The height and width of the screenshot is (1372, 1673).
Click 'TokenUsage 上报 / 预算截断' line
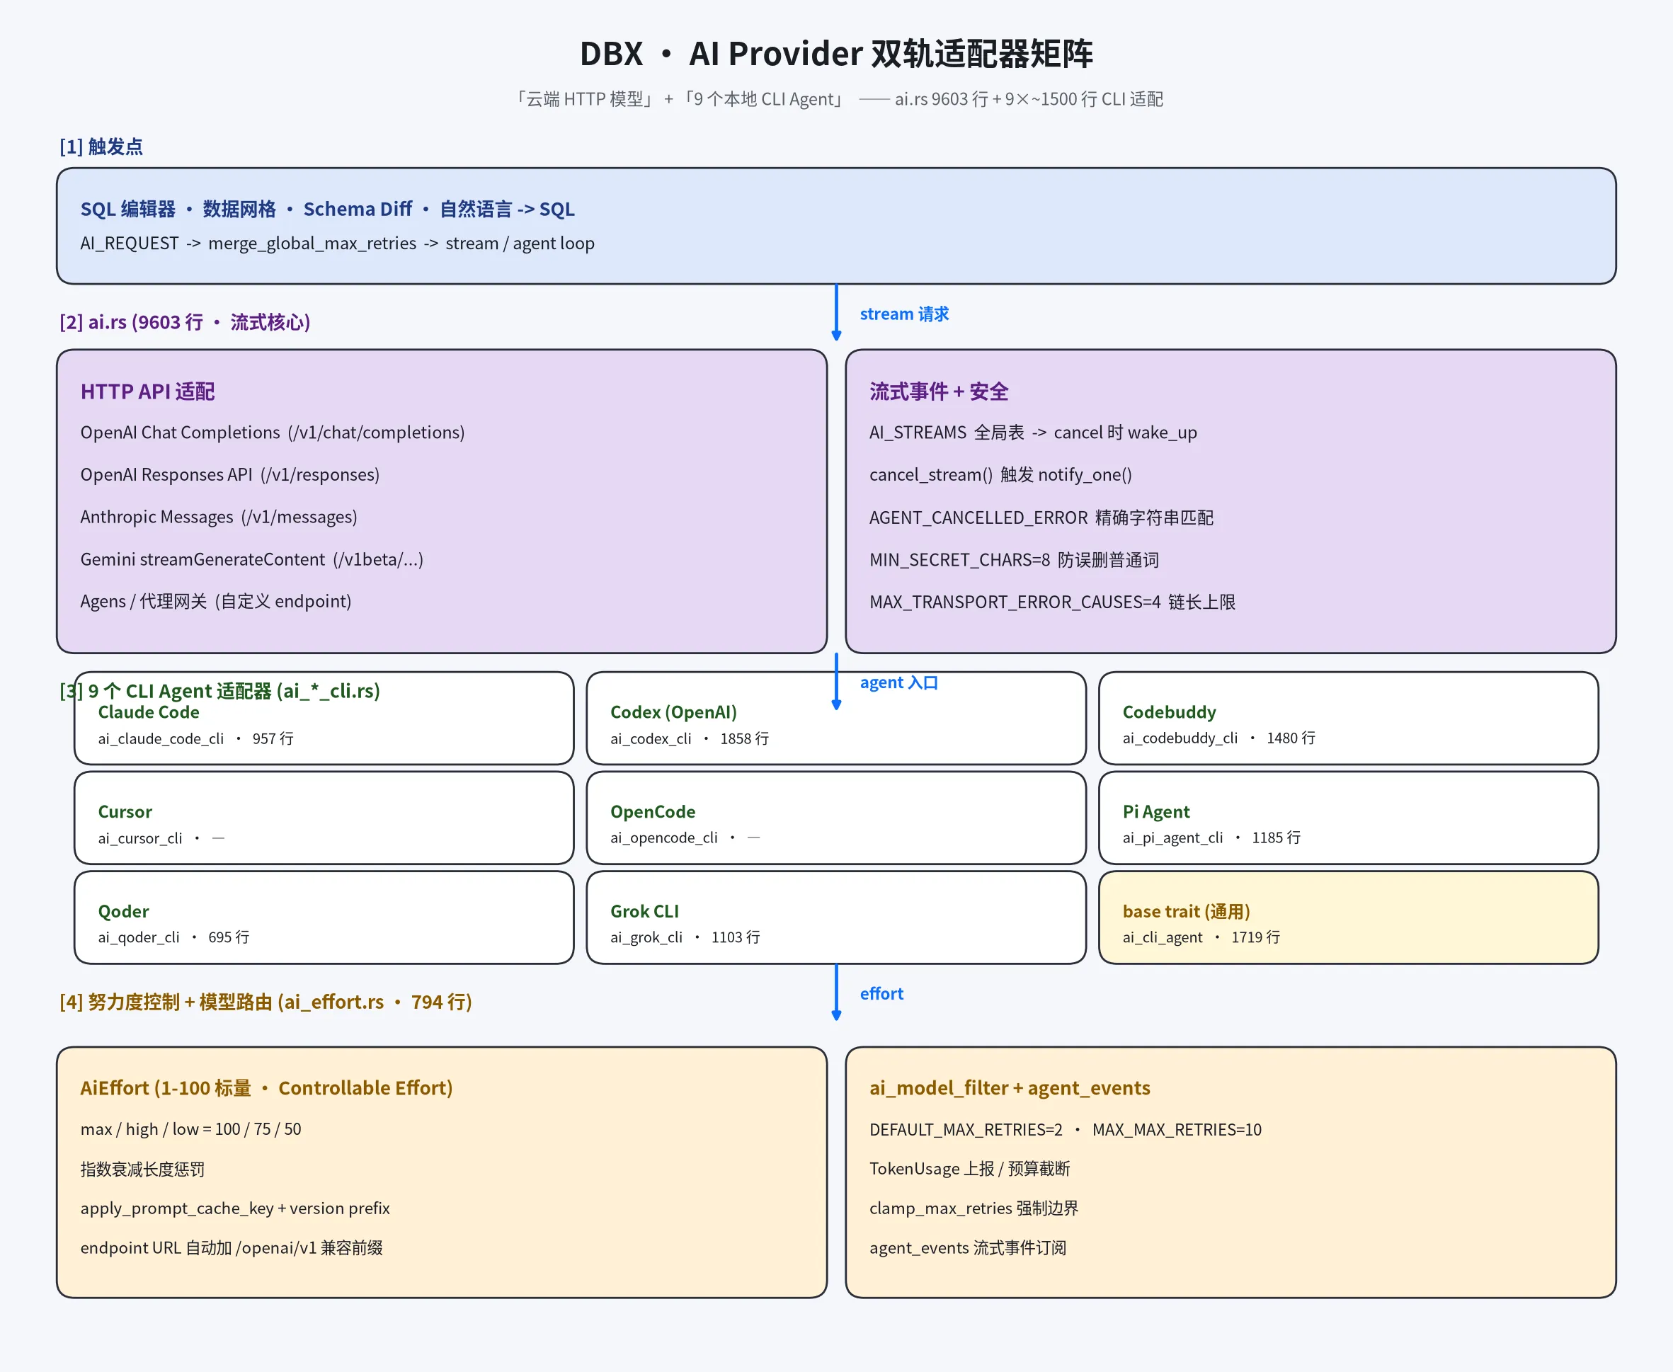point(970,1169)
